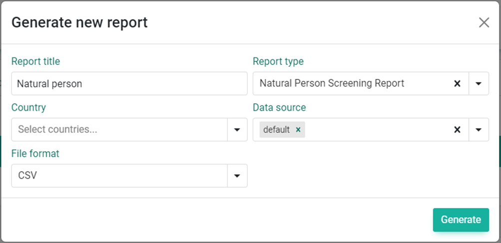Open the File format dropdown arrow
This screenshot has height=243, width=501.
[x=237, y=176]
